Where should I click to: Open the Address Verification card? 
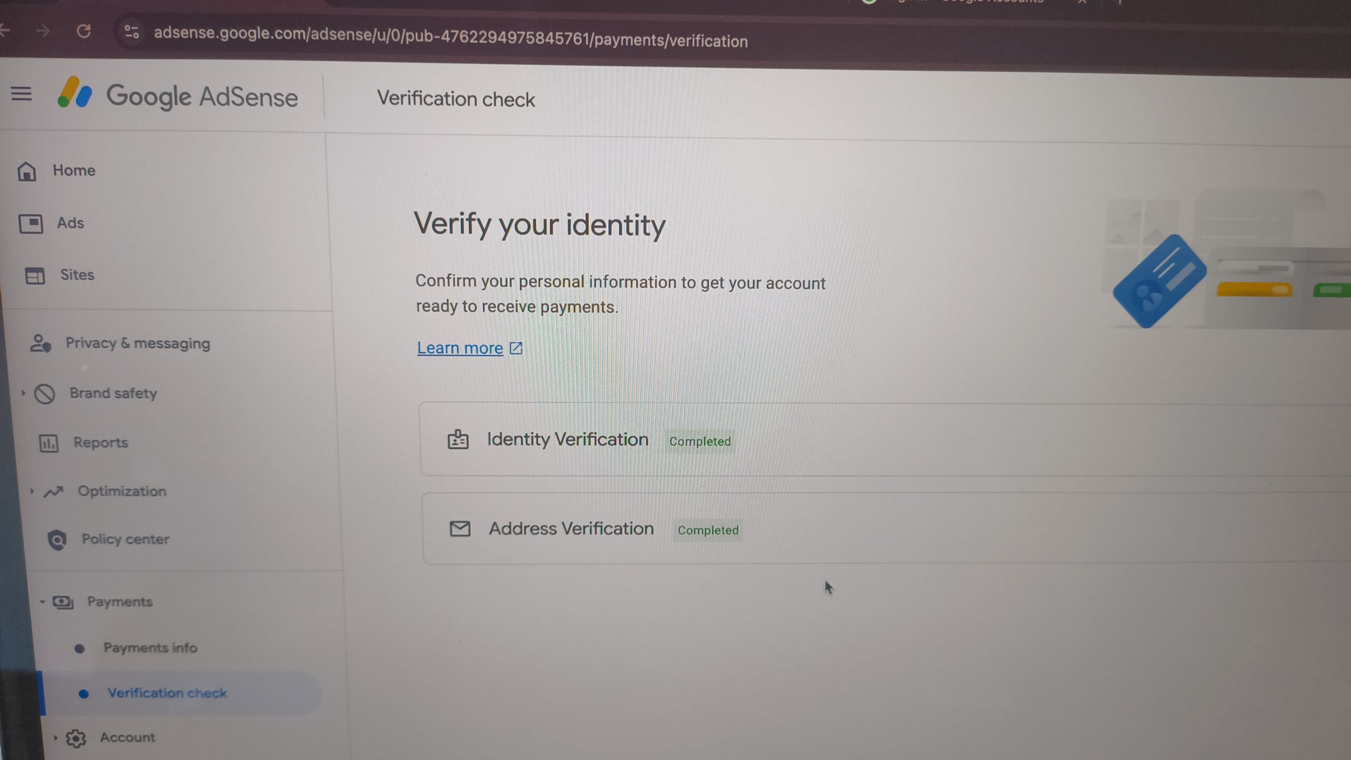887,528
